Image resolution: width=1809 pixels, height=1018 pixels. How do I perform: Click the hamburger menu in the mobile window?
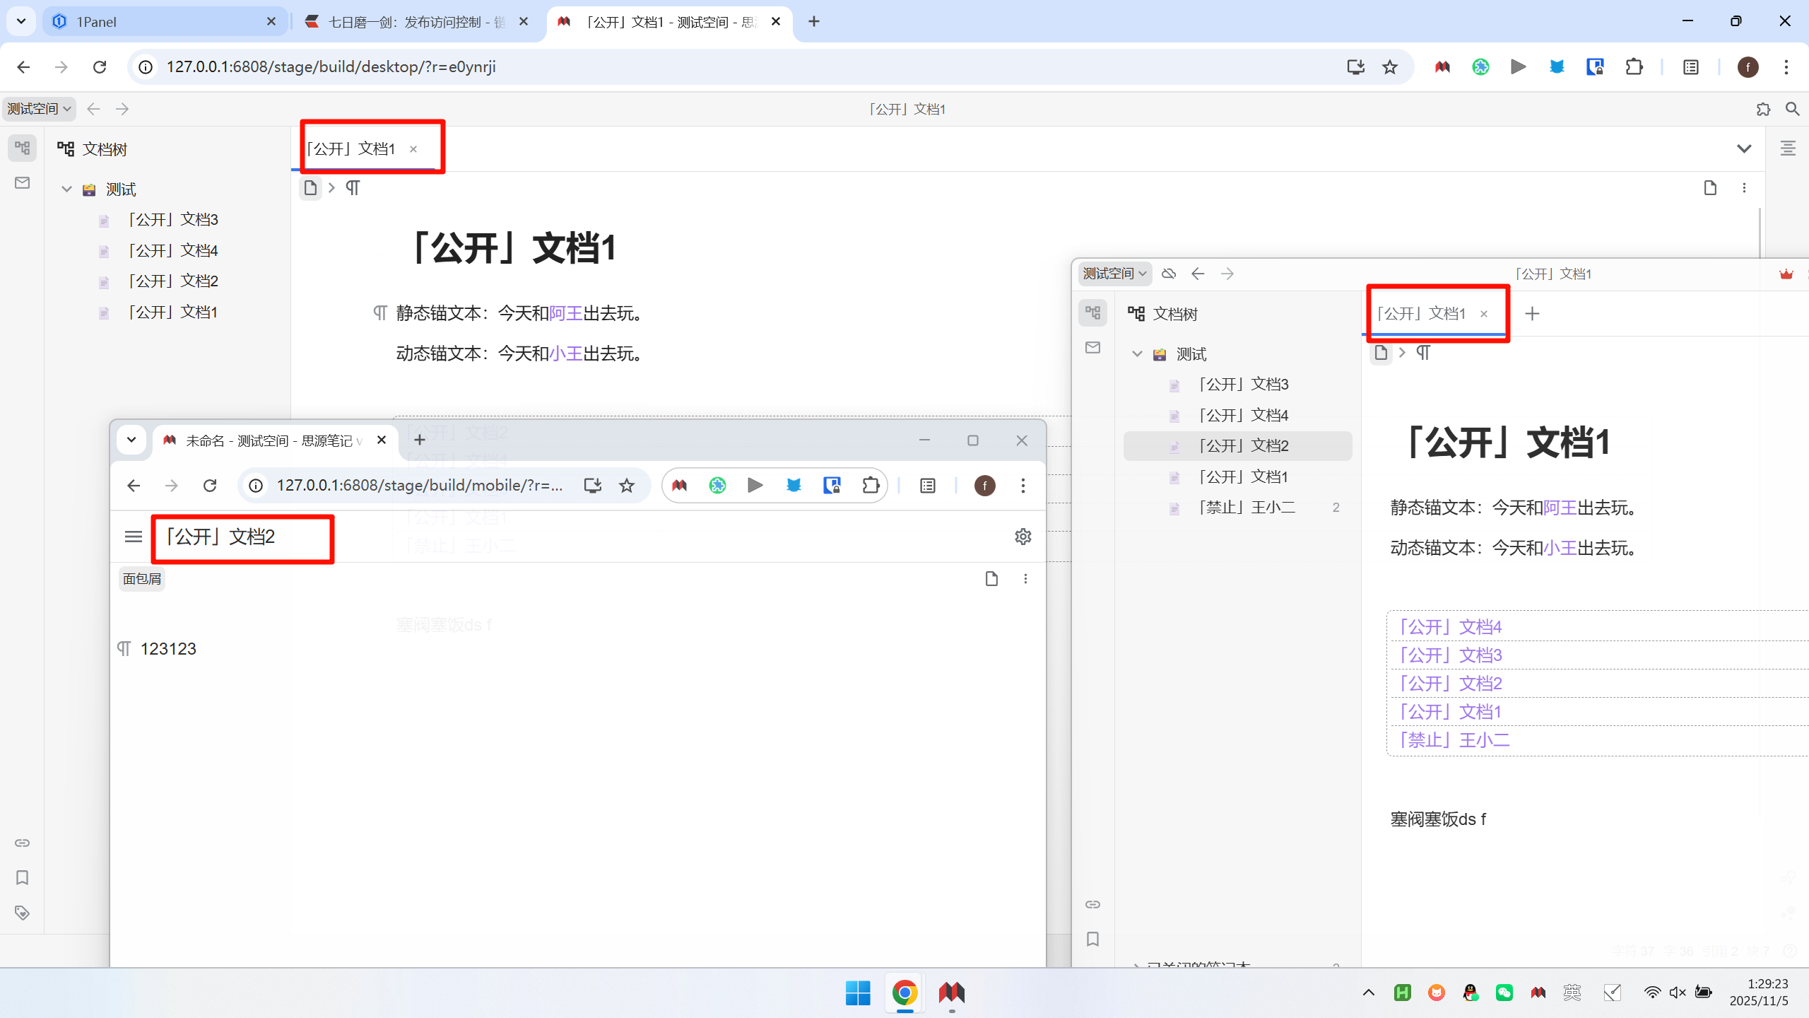point(133,536)
